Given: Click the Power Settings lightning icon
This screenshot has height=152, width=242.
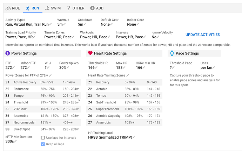Looking at the screenshot, I should (8, 53).
